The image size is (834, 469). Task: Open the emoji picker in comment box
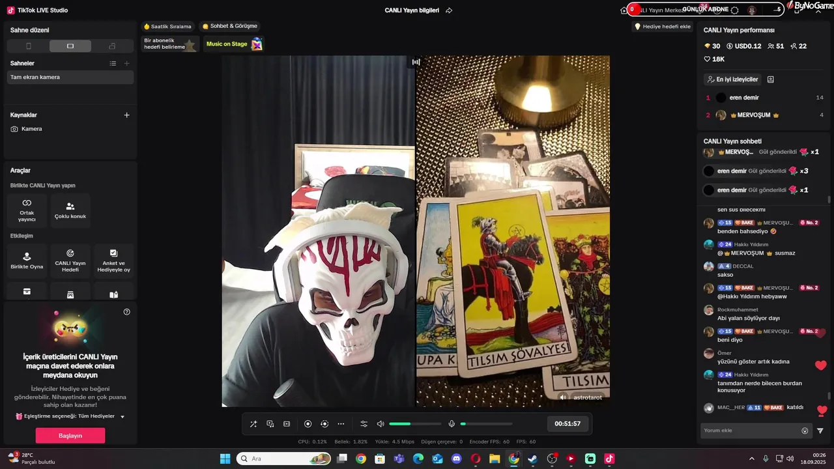[x=805, y=431]
